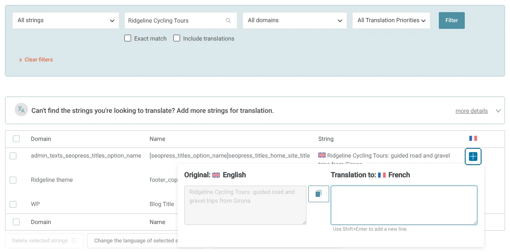The image size is (510, 252).
Task: Open the All Translation Priorities dropdown
Action: click(x=392, y=20)
